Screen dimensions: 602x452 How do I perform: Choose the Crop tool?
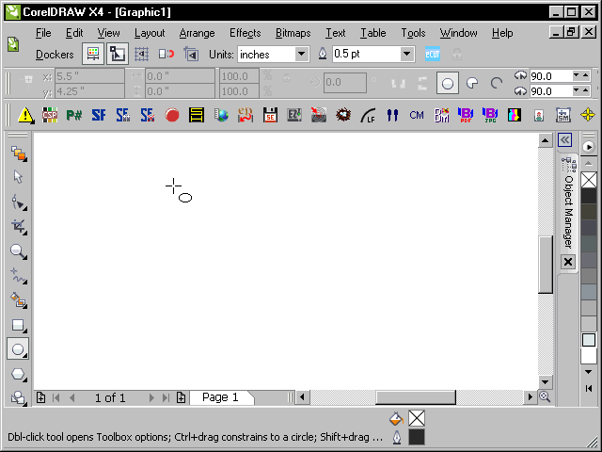pyautogui.click(x=17, y=226)
